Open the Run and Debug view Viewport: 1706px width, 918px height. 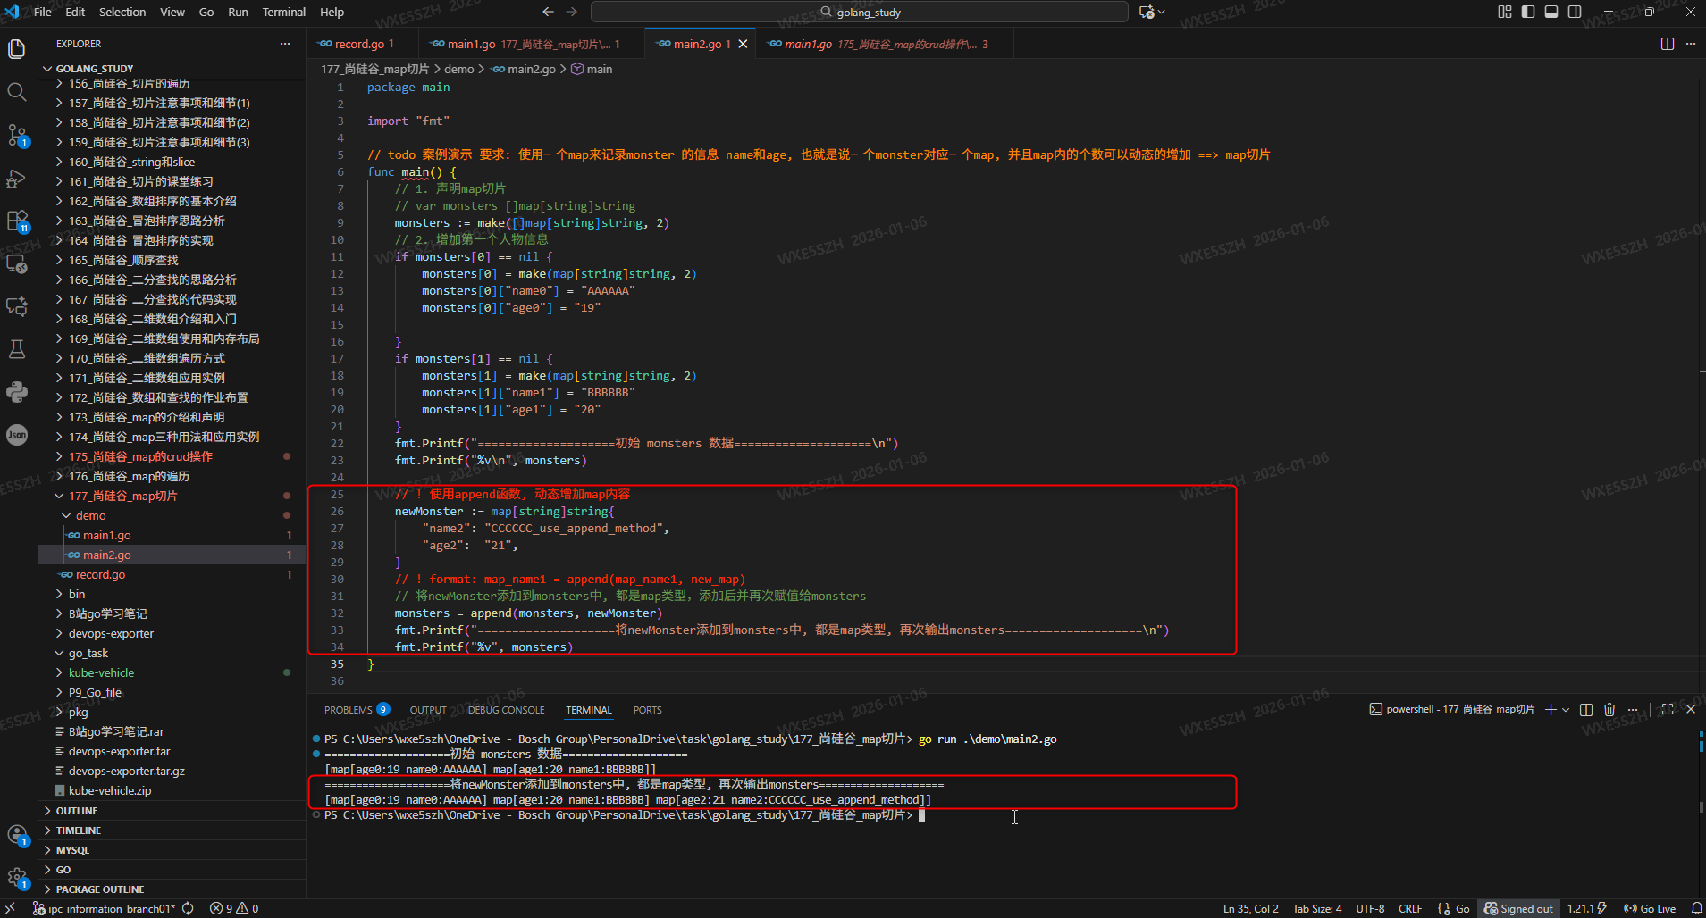17,178
